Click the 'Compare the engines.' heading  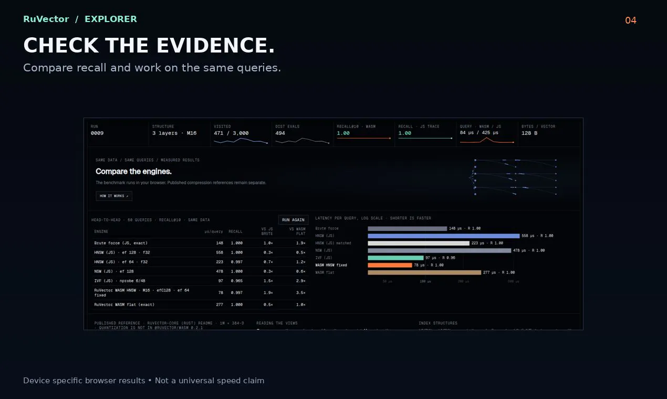point(133,171)
